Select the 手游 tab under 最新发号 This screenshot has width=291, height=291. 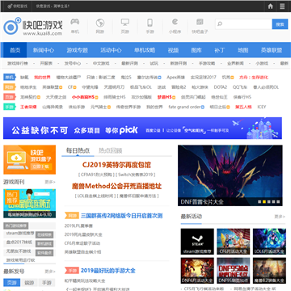tap(47, 283)
